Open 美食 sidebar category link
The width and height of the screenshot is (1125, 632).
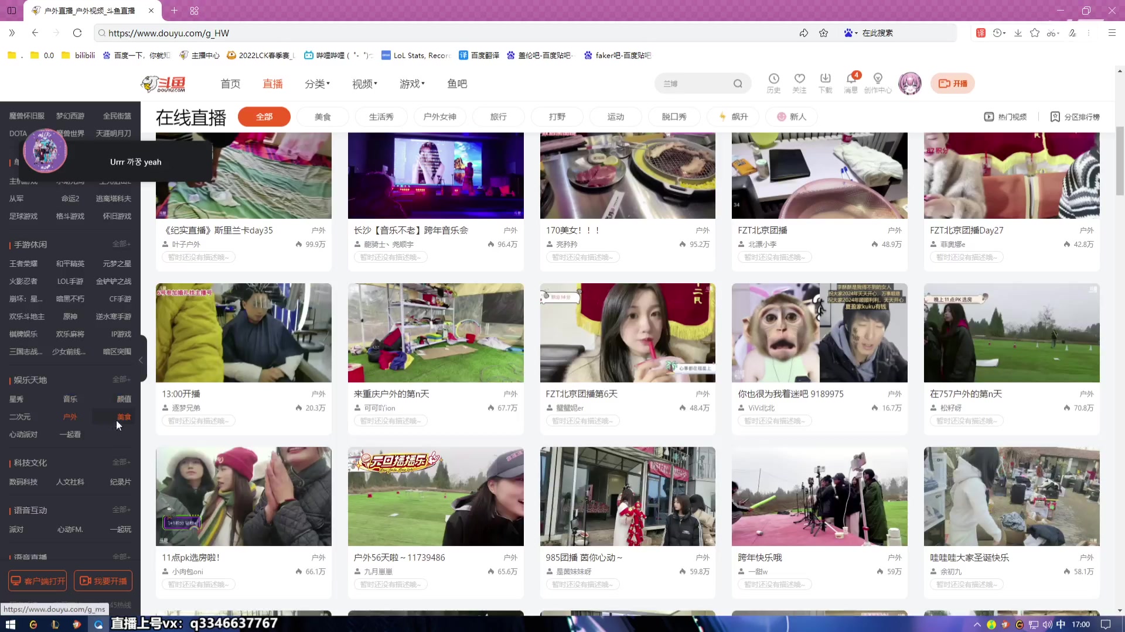(124, 417)
